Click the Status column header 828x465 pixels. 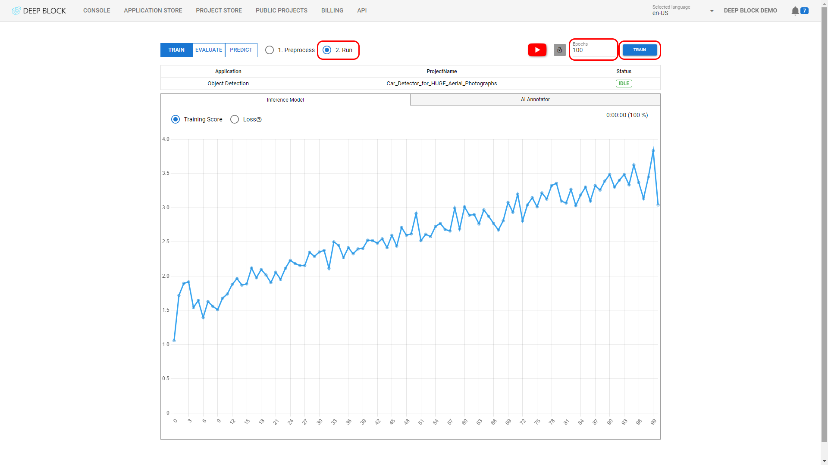tap(624, 71)
